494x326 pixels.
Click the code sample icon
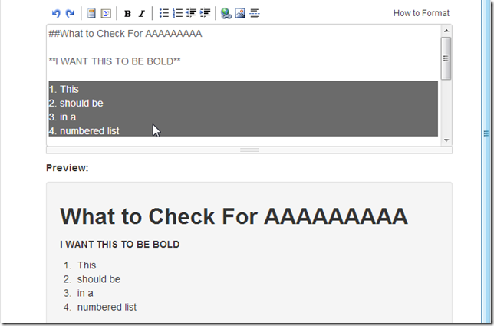click(106, 13)
